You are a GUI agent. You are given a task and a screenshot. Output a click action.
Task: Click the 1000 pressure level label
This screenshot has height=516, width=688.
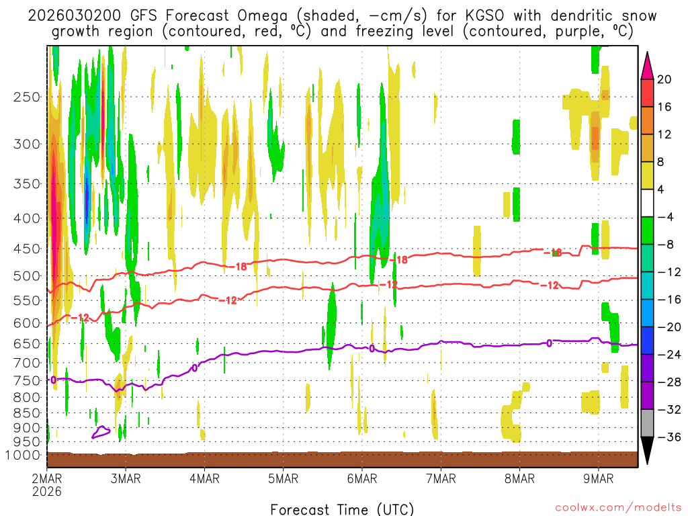[24, 455]
